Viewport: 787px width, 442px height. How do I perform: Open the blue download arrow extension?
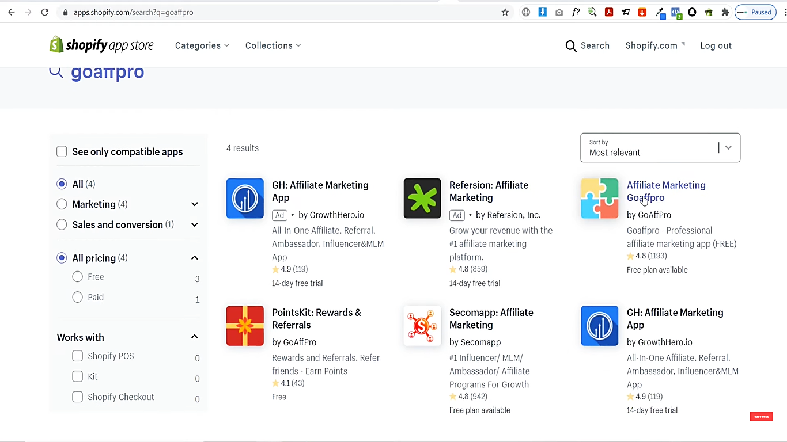[x=542, y=12]
